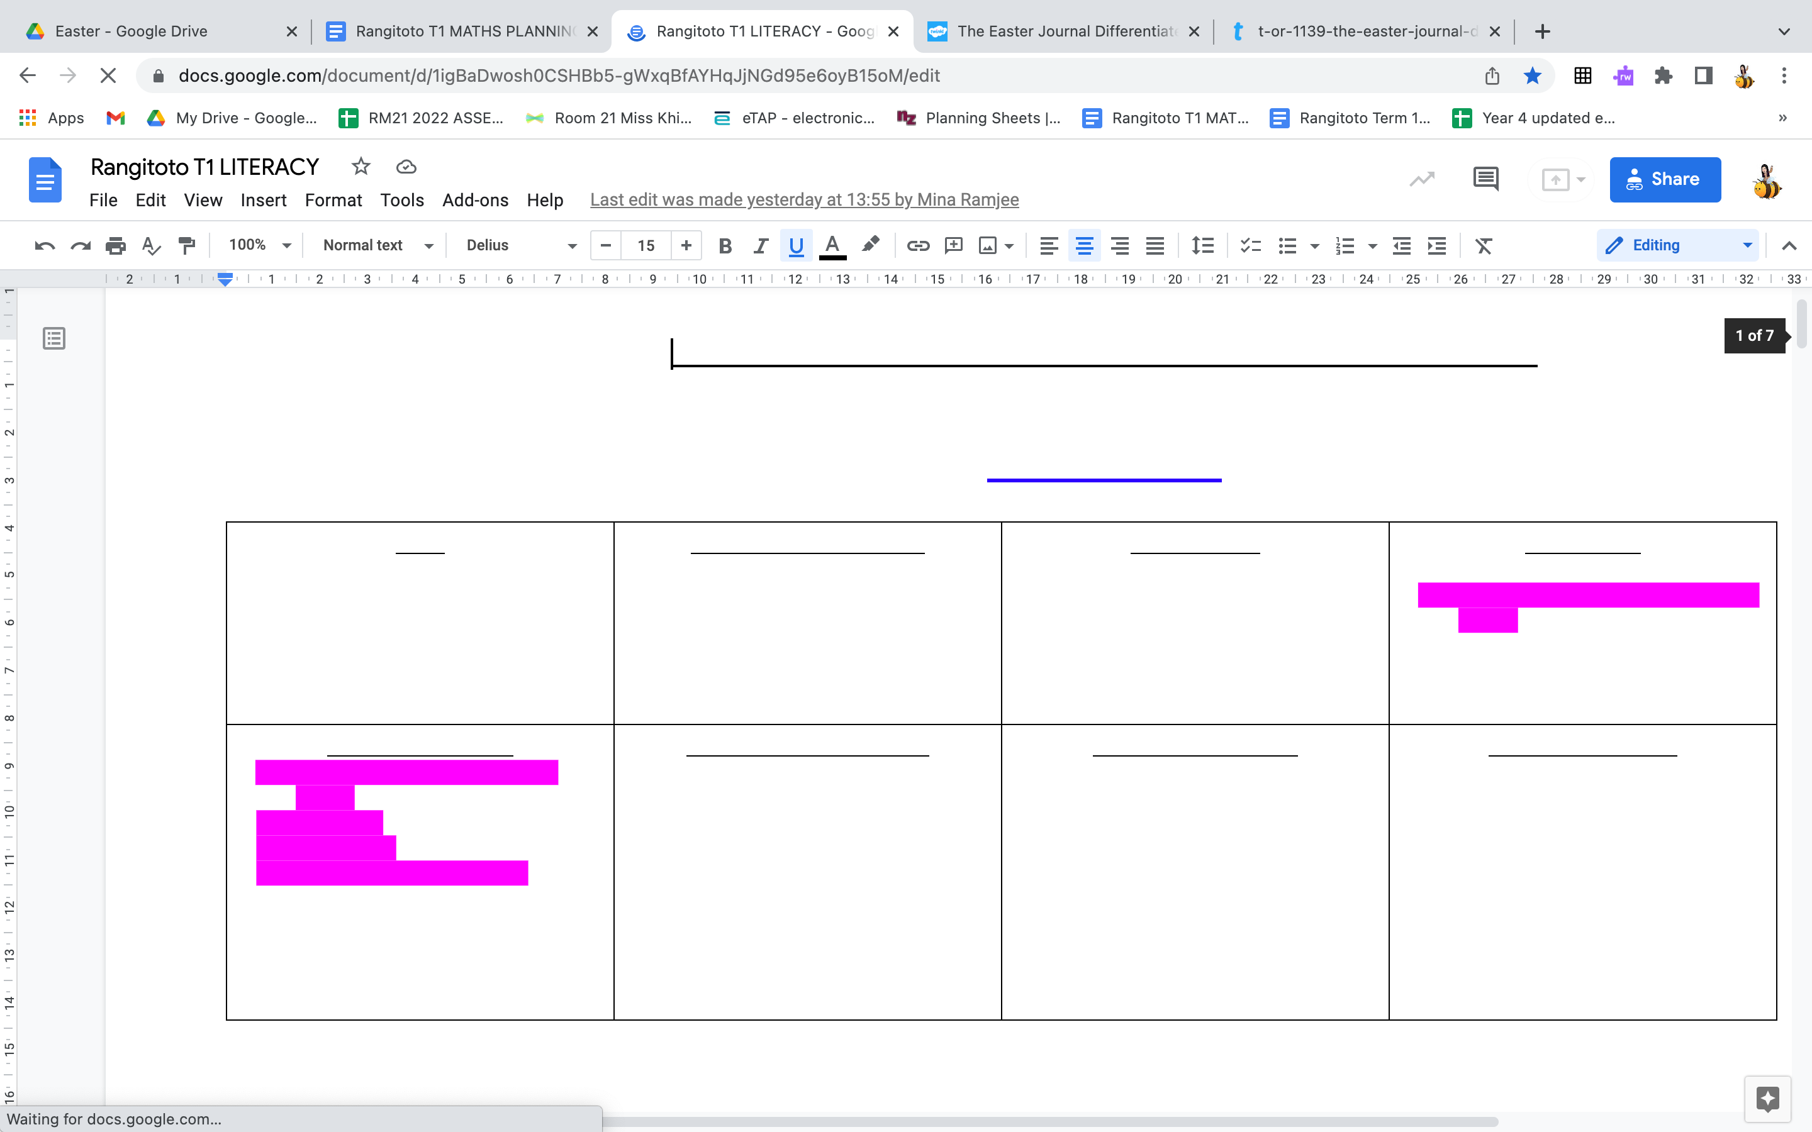Star the Rangitoto T1 LITERACY document
This screenshot has height=1132, width=1812.
click(361, 166)
